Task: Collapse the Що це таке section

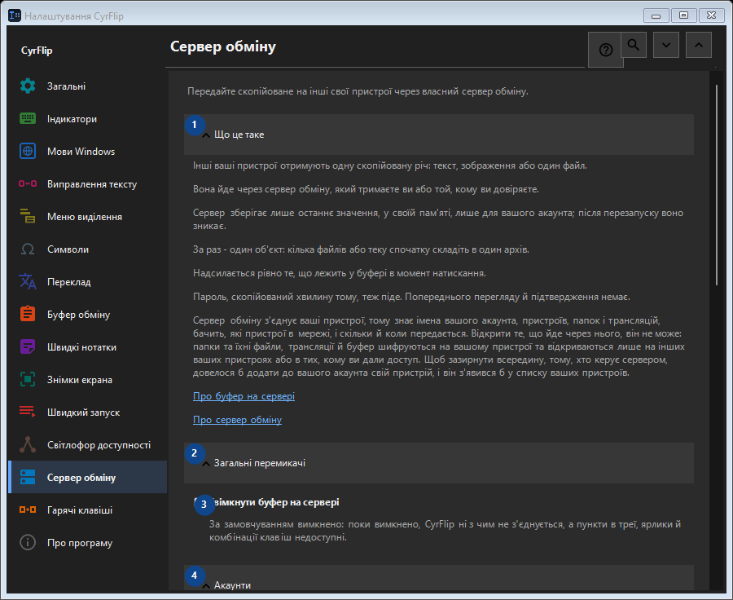Action: [438, 135]
